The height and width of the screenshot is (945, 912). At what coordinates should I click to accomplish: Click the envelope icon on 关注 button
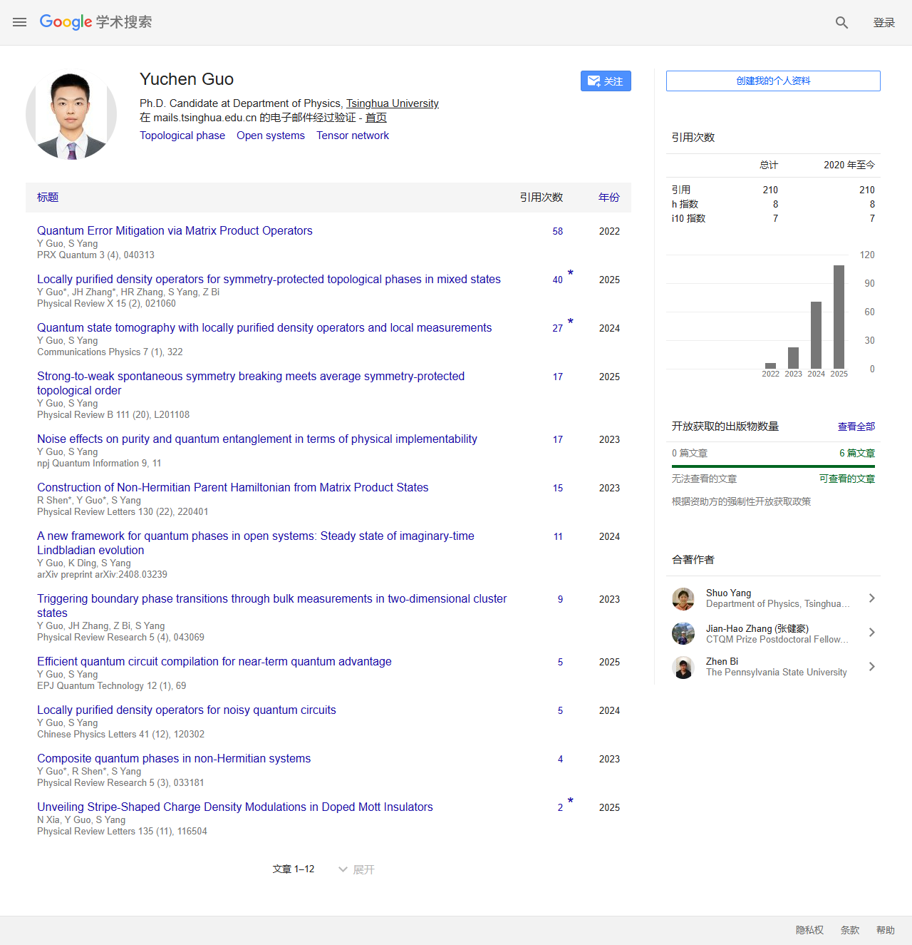click(594, 81)
